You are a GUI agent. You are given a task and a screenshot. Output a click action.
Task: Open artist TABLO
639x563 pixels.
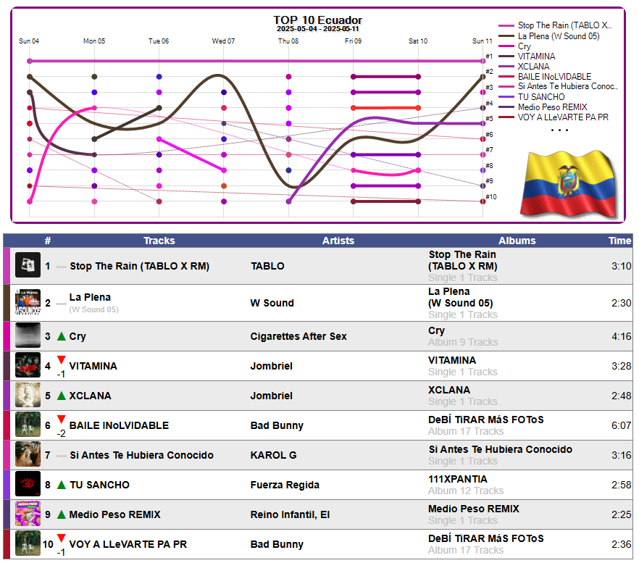(x=267, y=266)
